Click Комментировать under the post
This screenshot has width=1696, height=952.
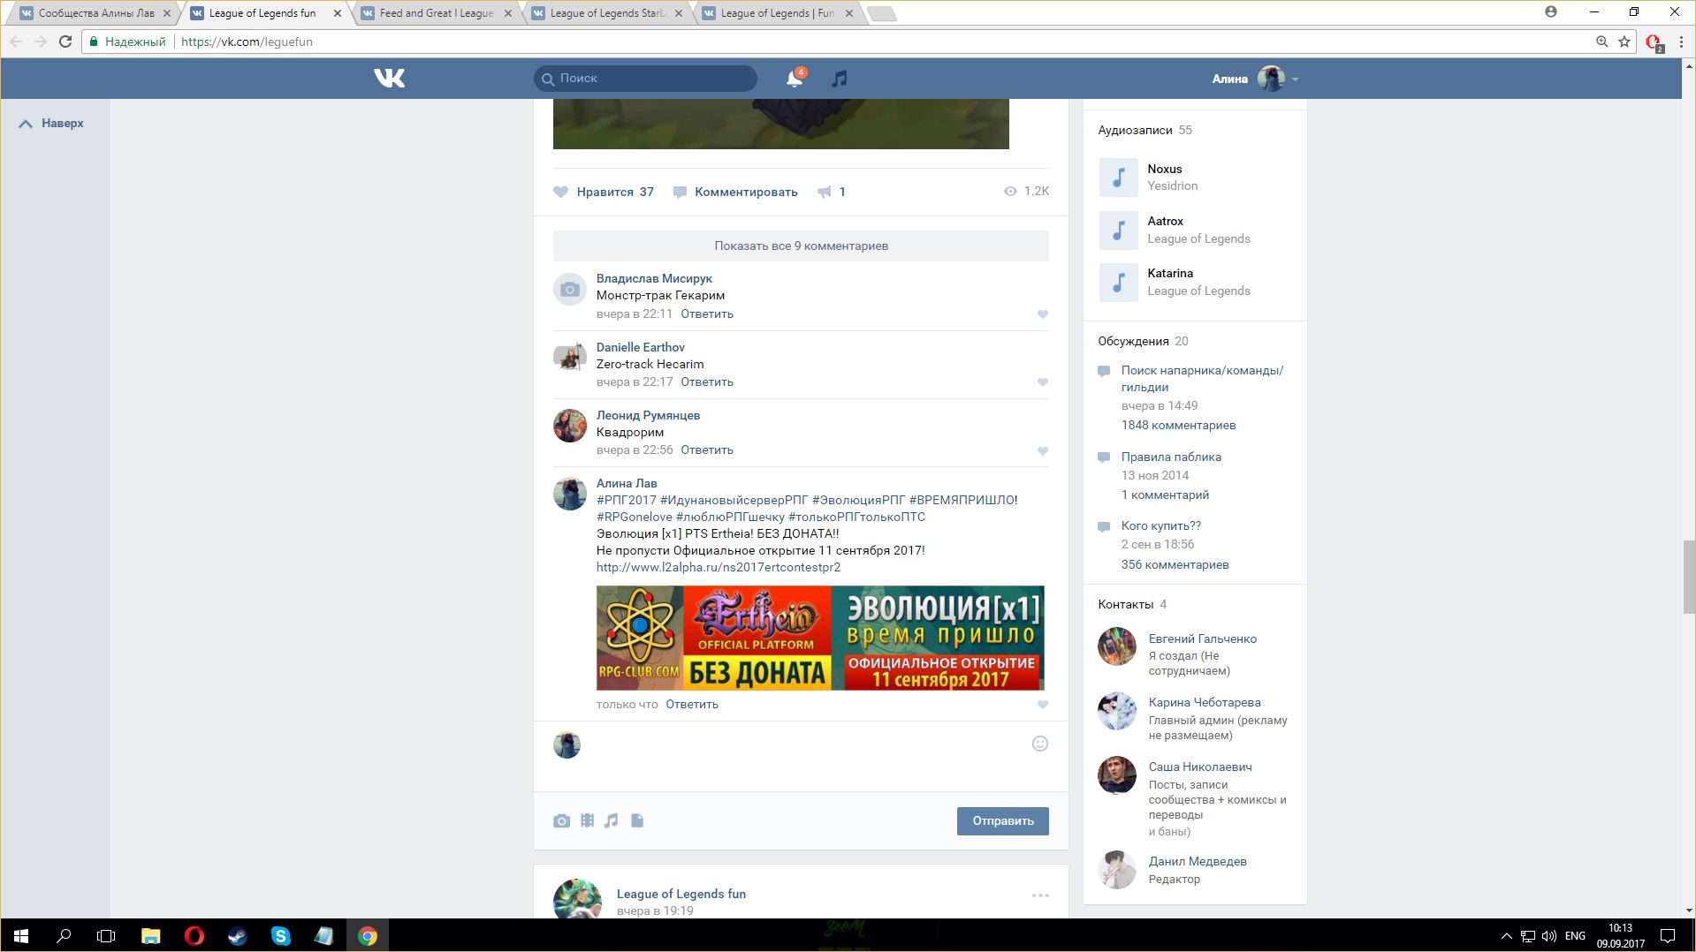click(x=735, y=192)
